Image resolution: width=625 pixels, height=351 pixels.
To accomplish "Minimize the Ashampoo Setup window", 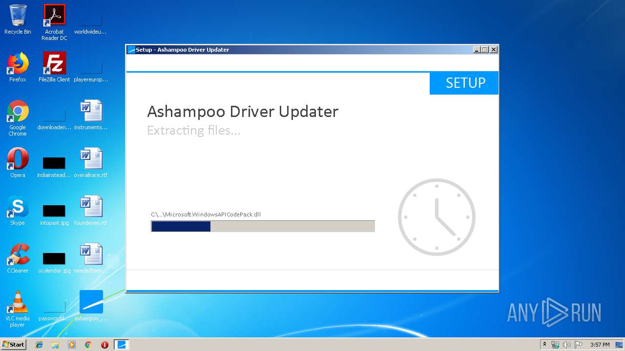I will click(477, 50).
